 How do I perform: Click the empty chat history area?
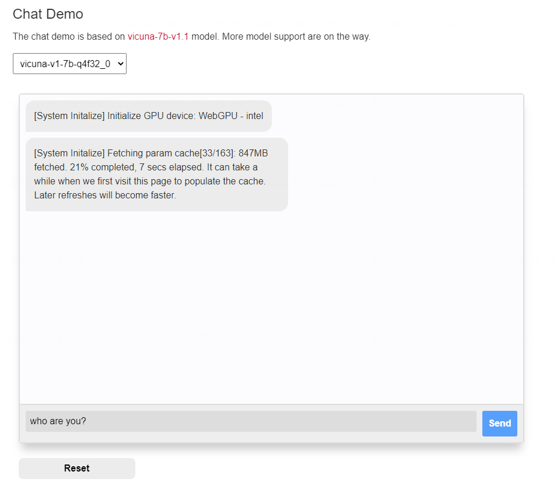271,306
